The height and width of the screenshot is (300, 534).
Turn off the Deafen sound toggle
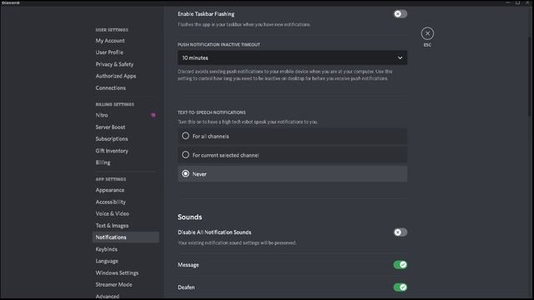click(400, 287)
